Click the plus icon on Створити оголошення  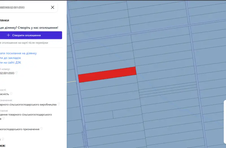(8, 35)
